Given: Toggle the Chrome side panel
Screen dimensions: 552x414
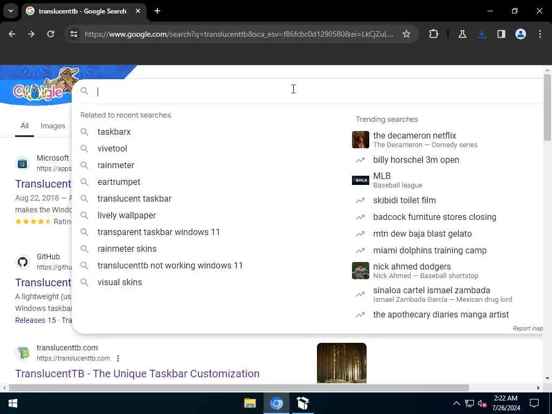Looking at the screenshot, I should [x=501, y=34].
